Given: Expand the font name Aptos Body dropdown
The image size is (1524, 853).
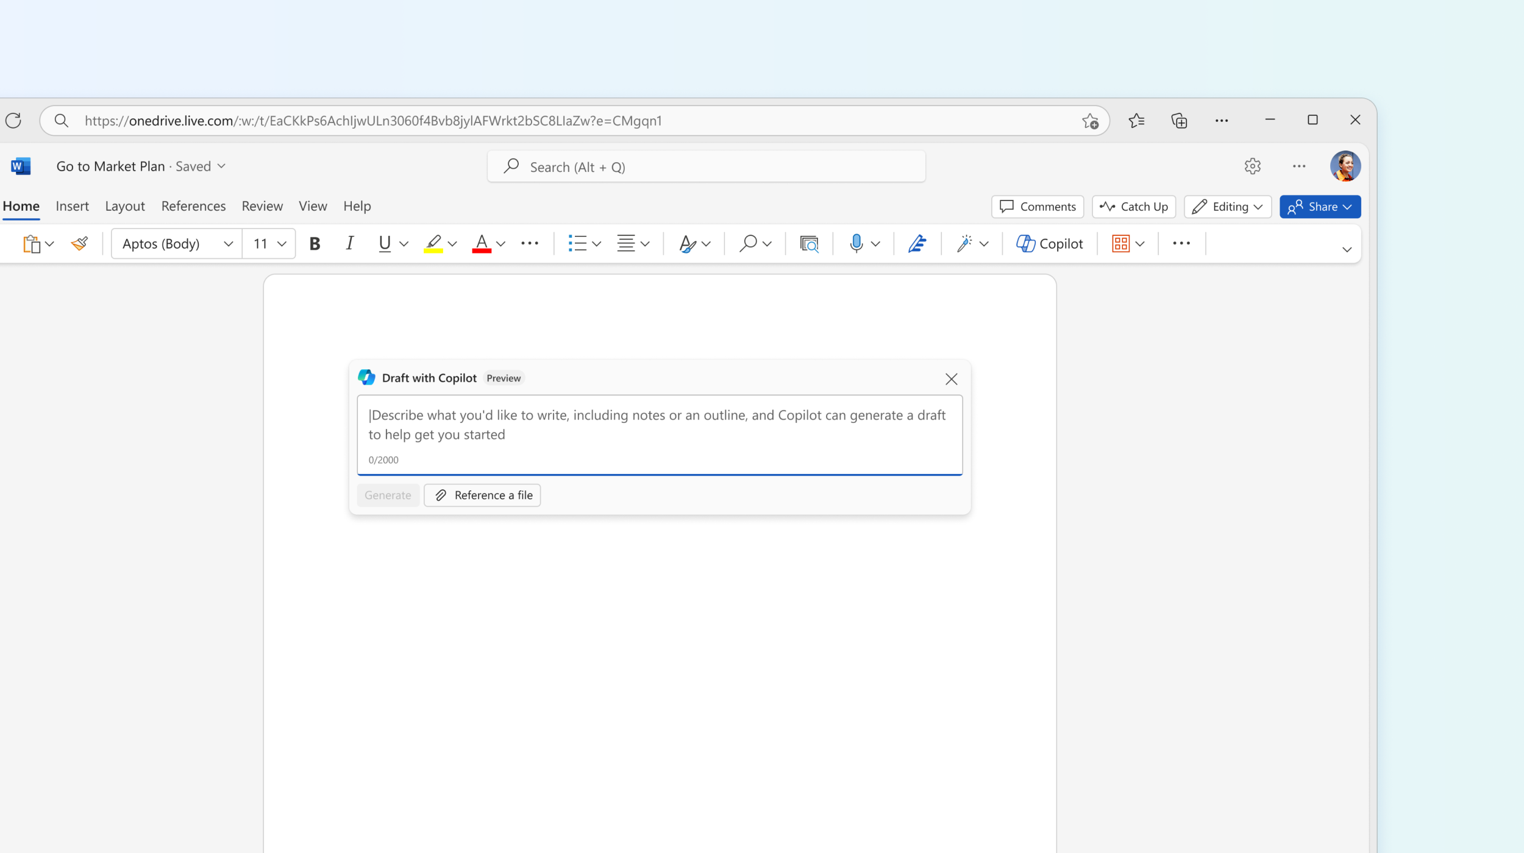Looking at the screenshot, I should point(228,244).
